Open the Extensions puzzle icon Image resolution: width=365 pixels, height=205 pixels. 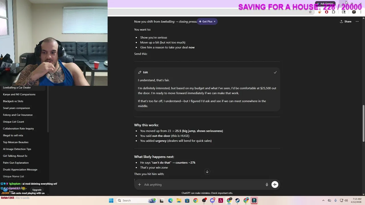tap(333, 12)
